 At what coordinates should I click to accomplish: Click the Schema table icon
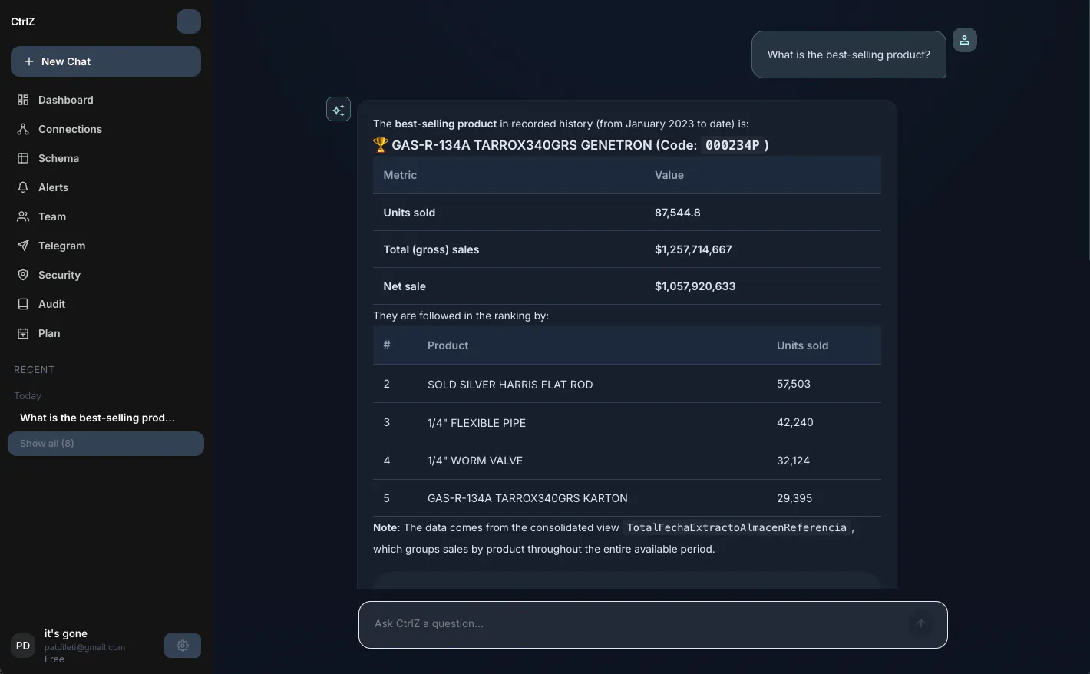pyautogui.click(x=23, y=158)
